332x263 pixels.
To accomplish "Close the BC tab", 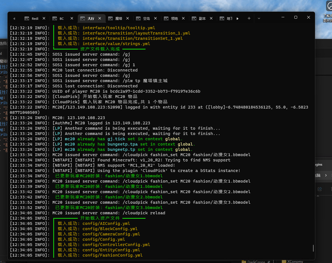I will click(72, 19).
